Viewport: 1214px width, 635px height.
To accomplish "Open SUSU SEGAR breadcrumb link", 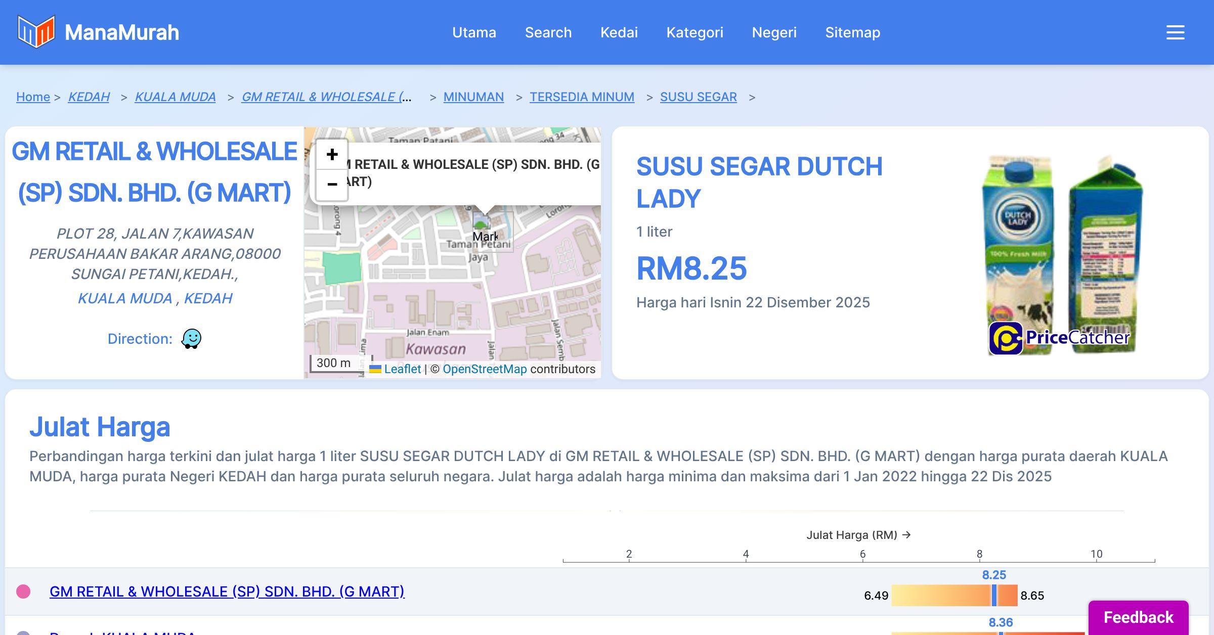I will click(x=698, y=97).
